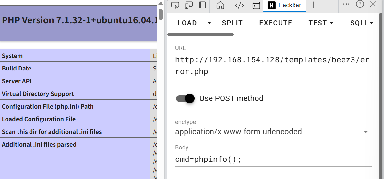This screenshot has width=384, height=179.
Task: Open the devtools three-dot menu
Action: [x=346, y=4]
